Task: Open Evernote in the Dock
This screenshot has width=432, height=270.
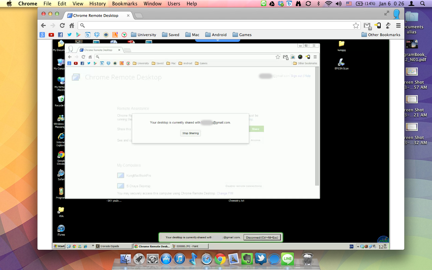Action: pyautogui.click(x=247, y=259)
